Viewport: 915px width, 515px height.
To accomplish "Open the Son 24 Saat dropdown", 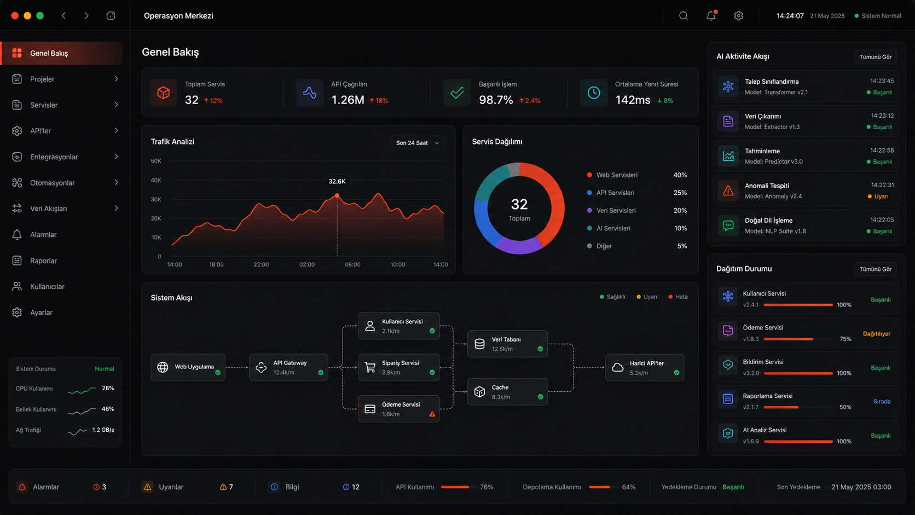I will point(418,143).
